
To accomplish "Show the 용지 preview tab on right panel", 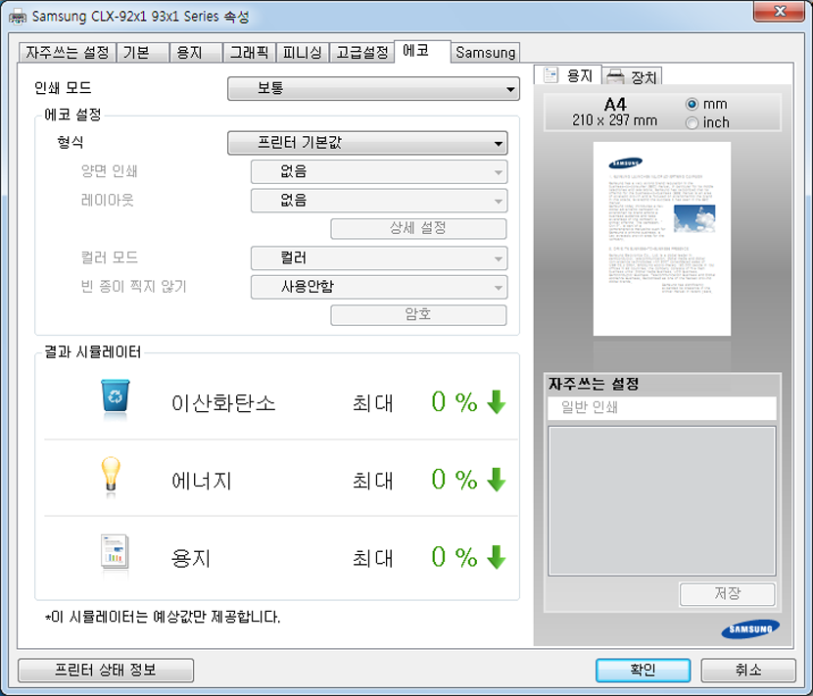I will 568,75.
